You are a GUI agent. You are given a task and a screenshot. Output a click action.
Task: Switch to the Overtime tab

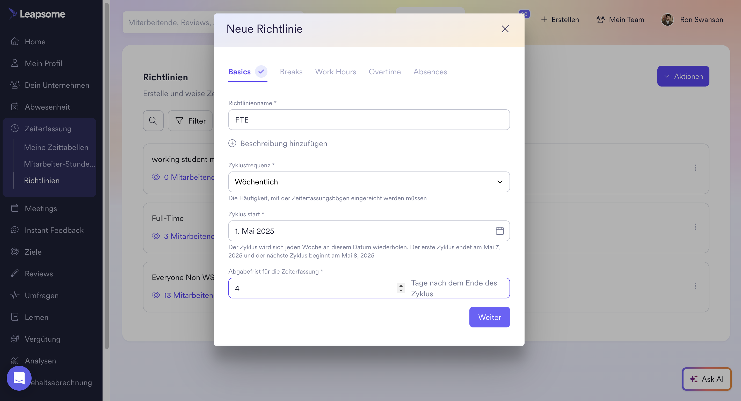coord(384,72)
